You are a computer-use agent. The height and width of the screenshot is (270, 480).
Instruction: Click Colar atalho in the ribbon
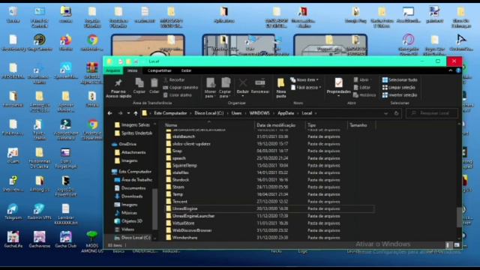(177, 95)
